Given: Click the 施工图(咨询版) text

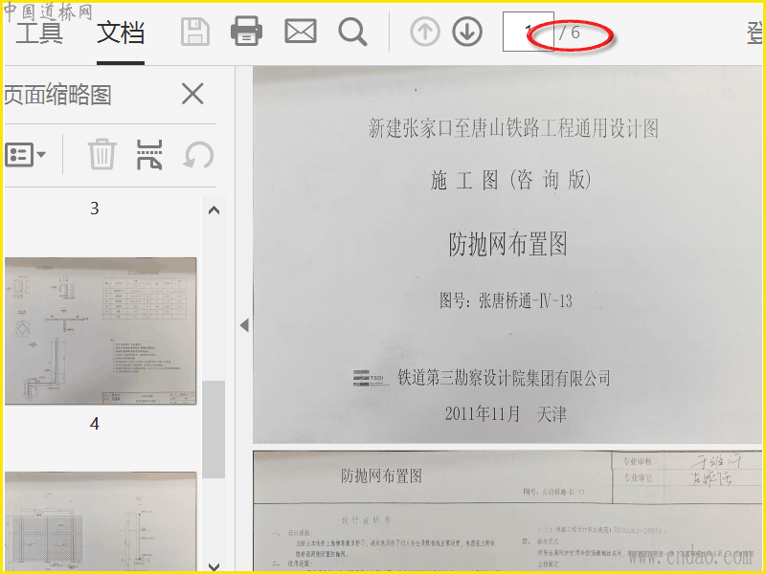Looking at the screenshot, I should [511, 180].
